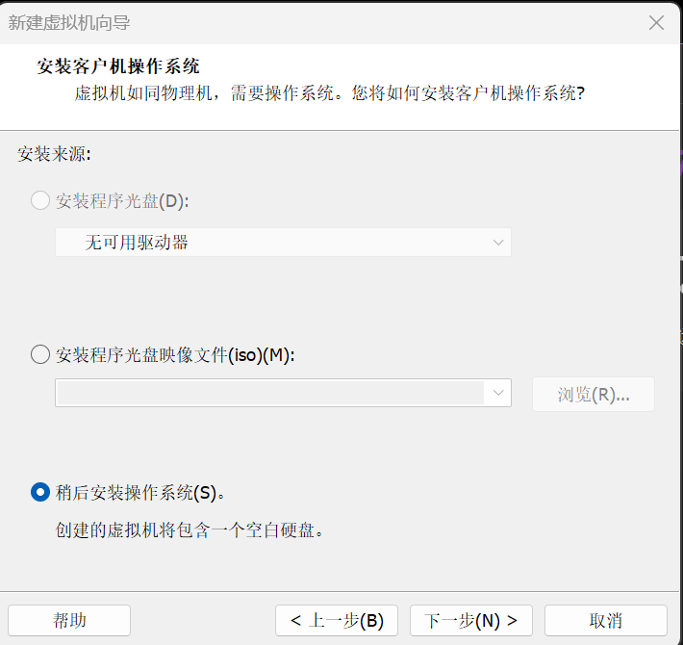This screenshot has width=683, height=645.
Task: Click the 新建虚拟机向导 title bar text
Action: pyautogui.click(x=69, y=22)
